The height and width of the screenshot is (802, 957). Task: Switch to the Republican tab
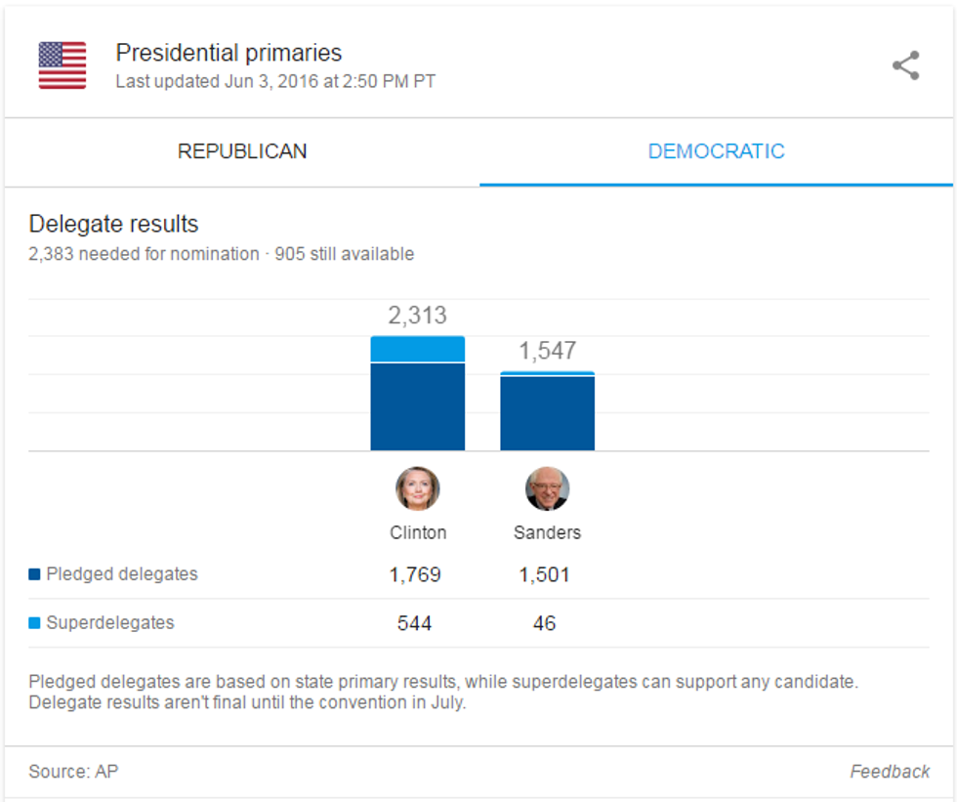(x=242, y=151)
